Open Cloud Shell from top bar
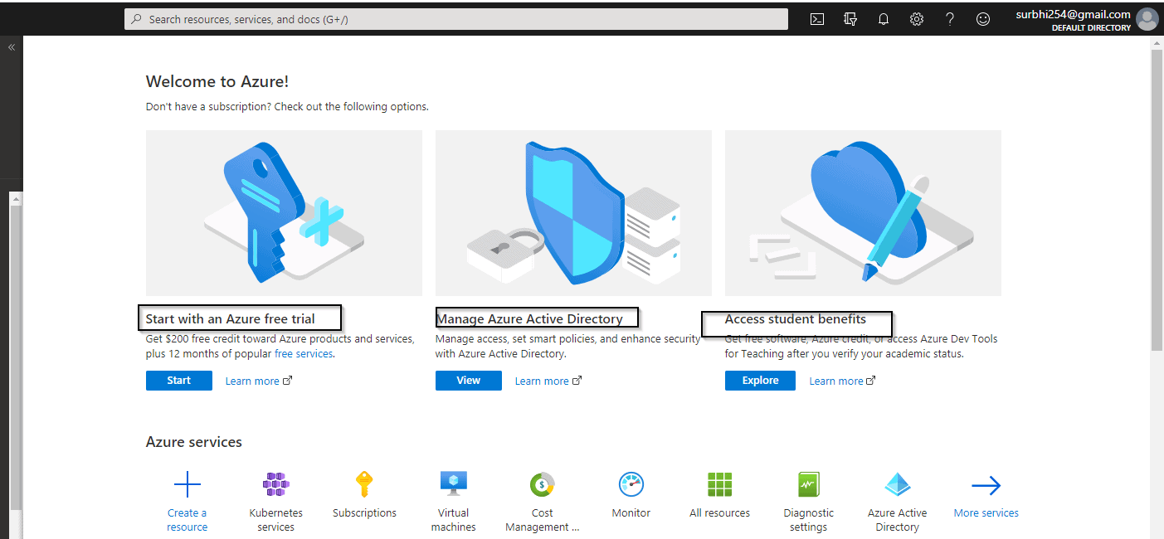 pos(816,18)
